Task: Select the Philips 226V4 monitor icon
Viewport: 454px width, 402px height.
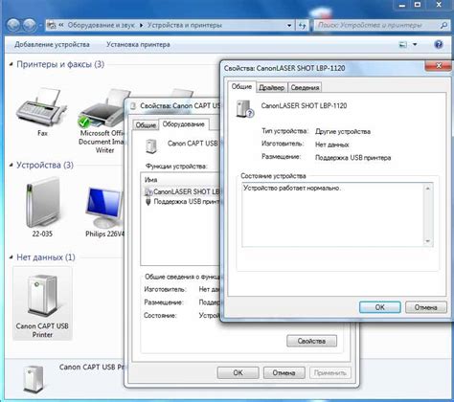Action: (x=104, y=208)
